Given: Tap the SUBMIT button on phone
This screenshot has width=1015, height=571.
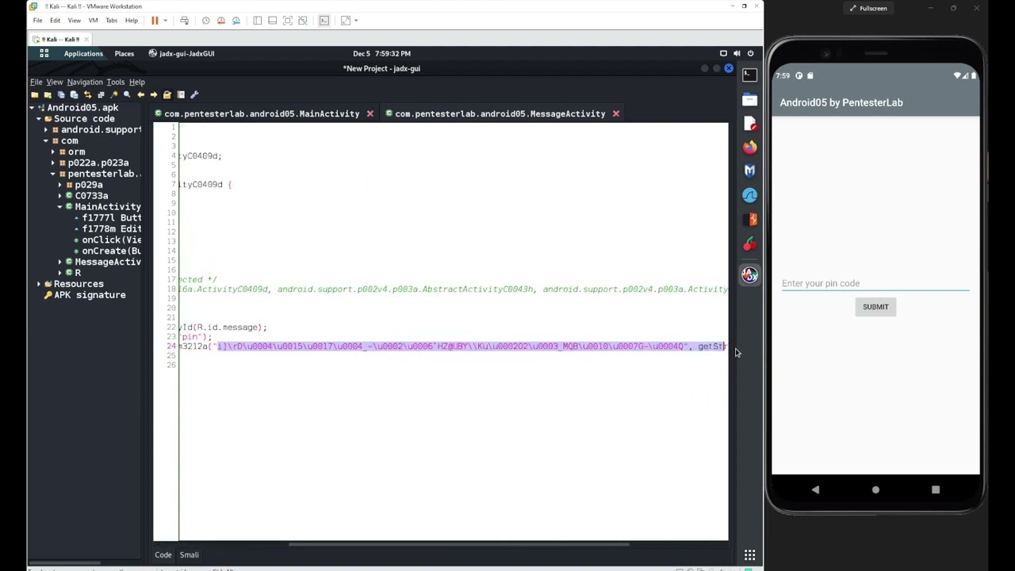Looking at the screenshot, I should click(x=875, y=307).
